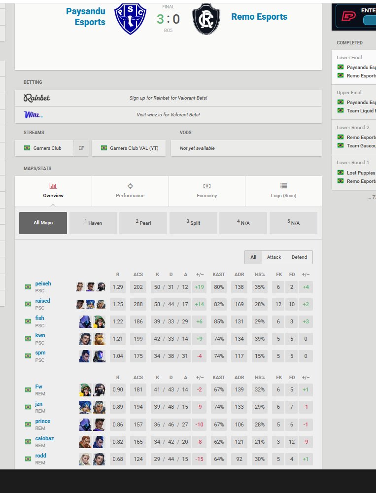Filter stats by Attack side

274,257
